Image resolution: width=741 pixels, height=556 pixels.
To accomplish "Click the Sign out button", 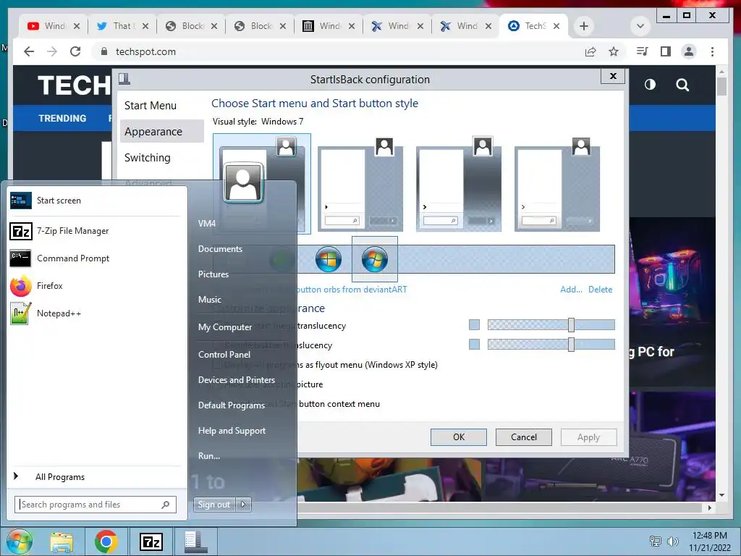I will point(214,505).
